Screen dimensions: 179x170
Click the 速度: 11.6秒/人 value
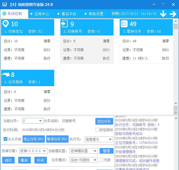(x=140, y=58)
